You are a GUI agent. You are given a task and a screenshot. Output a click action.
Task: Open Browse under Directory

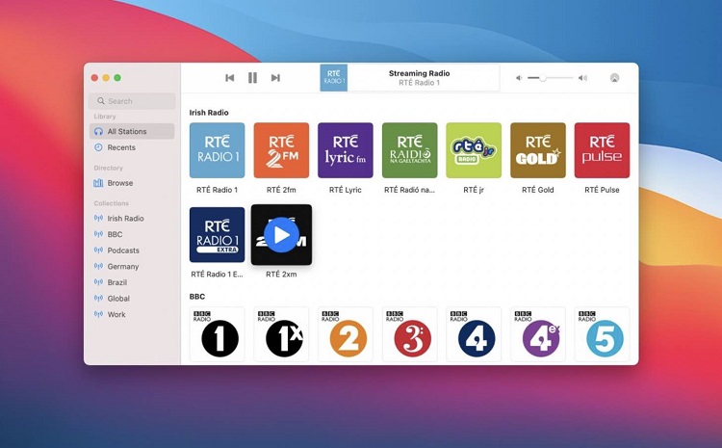[x=120, y=183]
